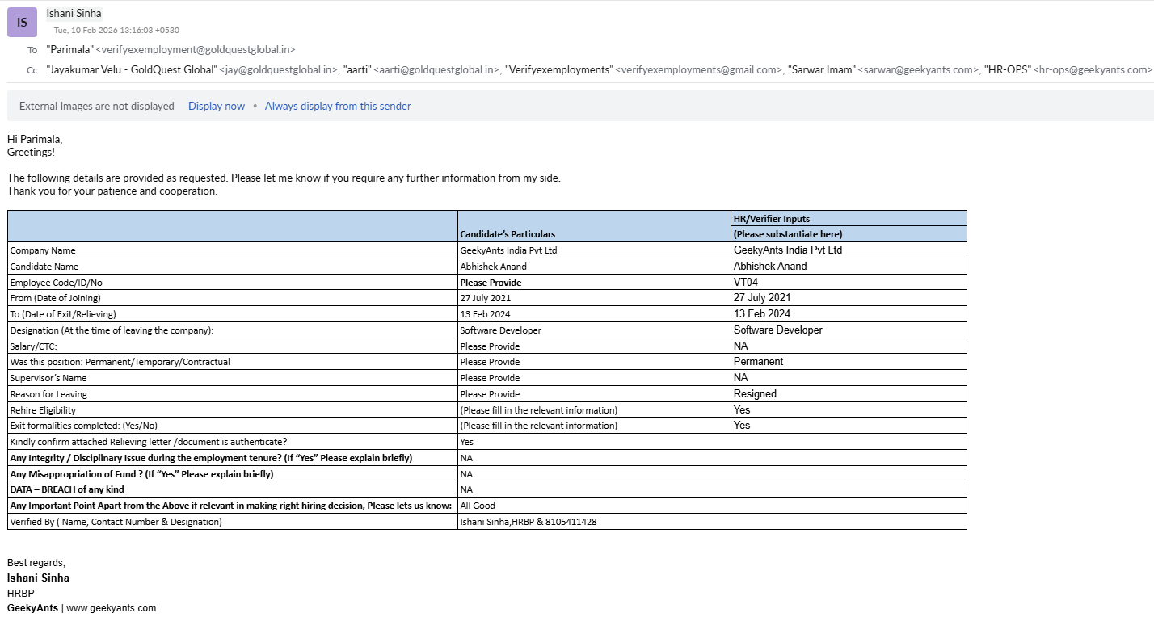Click External Images are not displayed notice
The height and width of the screenshot is (630, 1154).
tap(97, 106)
